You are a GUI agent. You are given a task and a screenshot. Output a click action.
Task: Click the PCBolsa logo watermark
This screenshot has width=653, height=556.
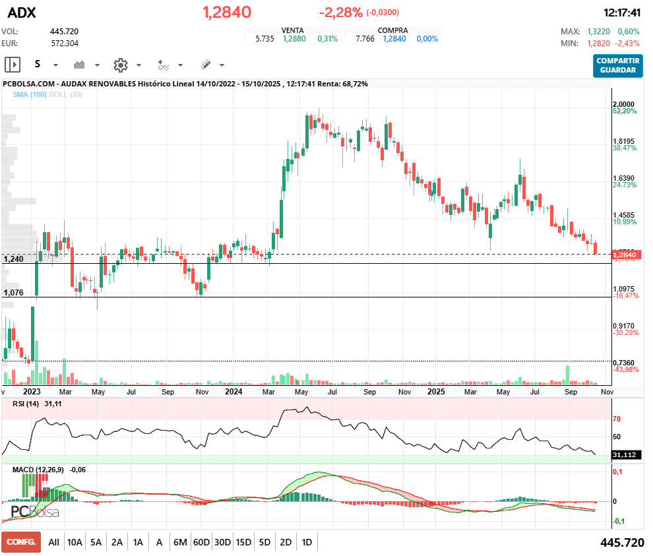(x=34, y=512)
